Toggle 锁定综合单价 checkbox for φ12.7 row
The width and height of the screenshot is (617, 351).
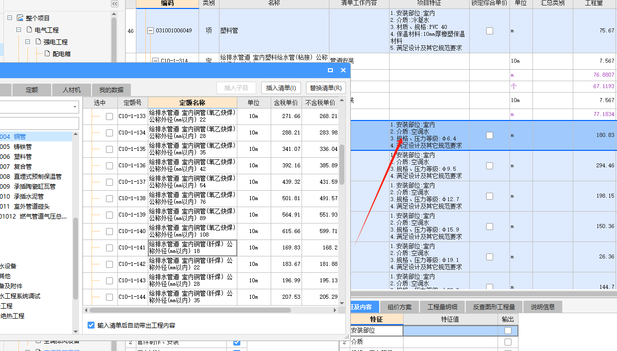490,196
